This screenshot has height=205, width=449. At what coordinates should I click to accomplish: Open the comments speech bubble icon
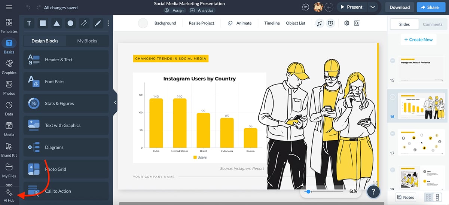(306, 7)
